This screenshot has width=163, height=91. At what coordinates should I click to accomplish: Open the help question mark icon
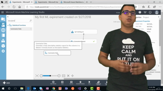pos(140,12)
